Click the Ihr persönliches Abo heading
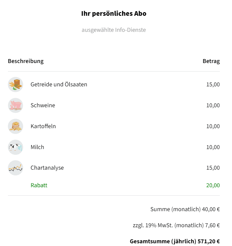The width and height of the screenshot is (232, 246). (114, 14)
